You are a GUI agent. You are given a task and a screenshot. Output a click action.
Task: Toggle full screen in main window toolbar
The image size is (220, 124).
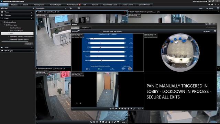pyautogui.click(x=218, y=8)
